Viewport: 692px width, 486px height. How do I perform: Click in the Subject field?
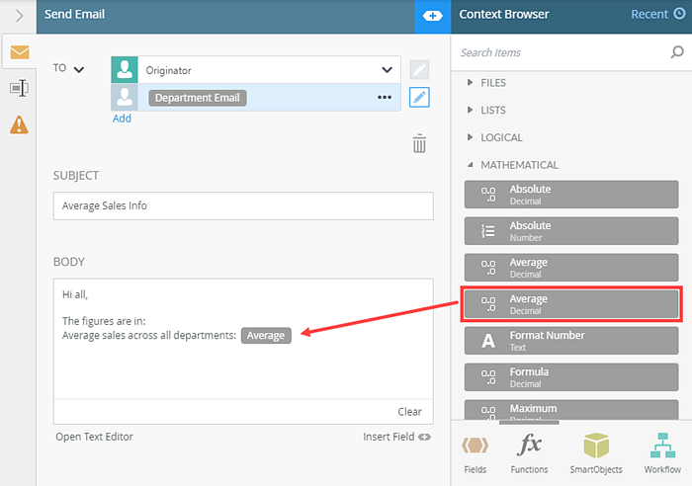tap(243, 205)
